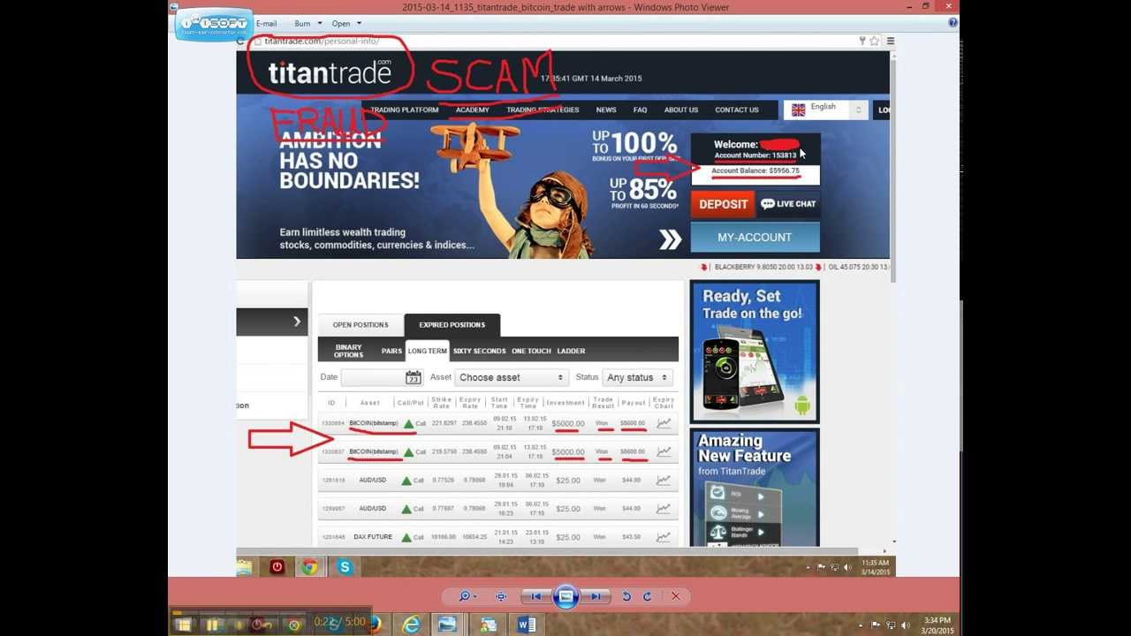Select Long Term sub-tab
Viewport: 1131px width, 636px height.
[427, 351]
